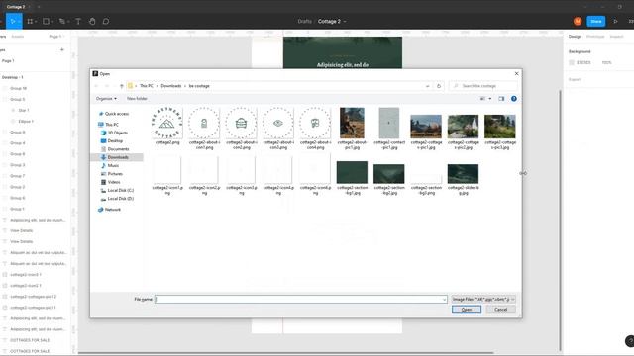
Task: Select the Comment tool in Figma toolbar
Action: coord(106,21)
